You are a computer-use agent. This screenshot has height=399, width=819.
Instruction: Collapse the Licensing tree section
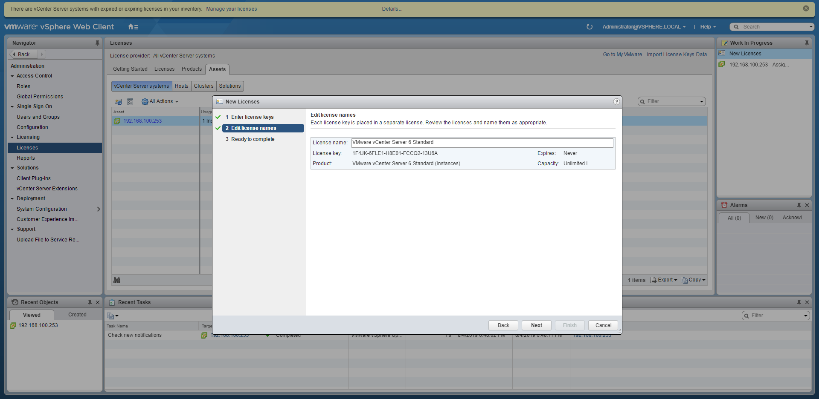12,138
